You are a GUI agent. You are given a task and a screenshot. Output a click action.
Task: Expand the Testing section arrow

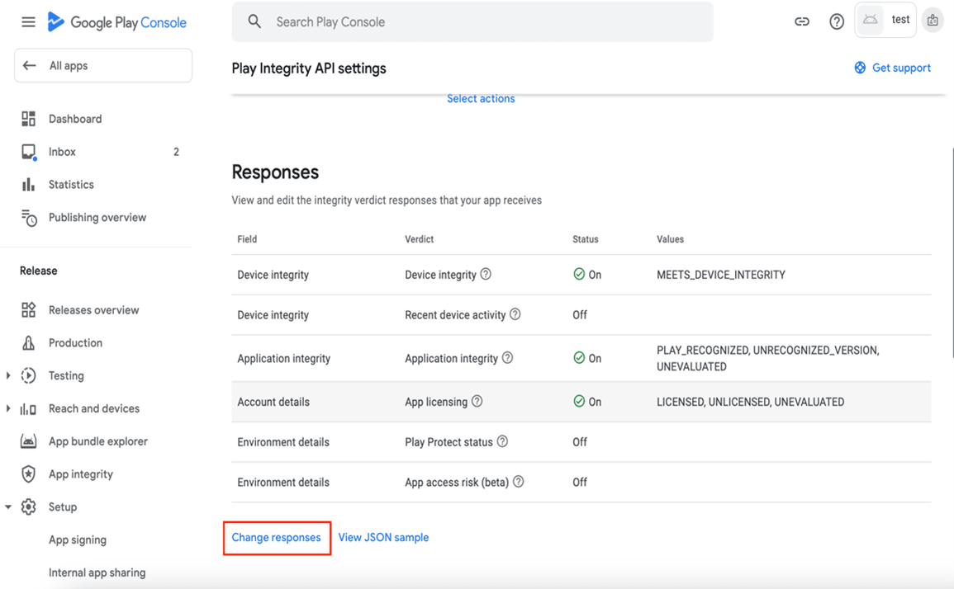(8, 375)
